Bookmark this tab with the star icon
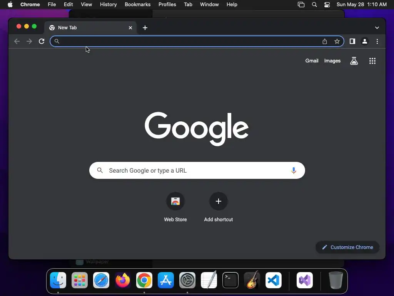The width and height of the screenshot is (394, 296). tap(337, 41)
